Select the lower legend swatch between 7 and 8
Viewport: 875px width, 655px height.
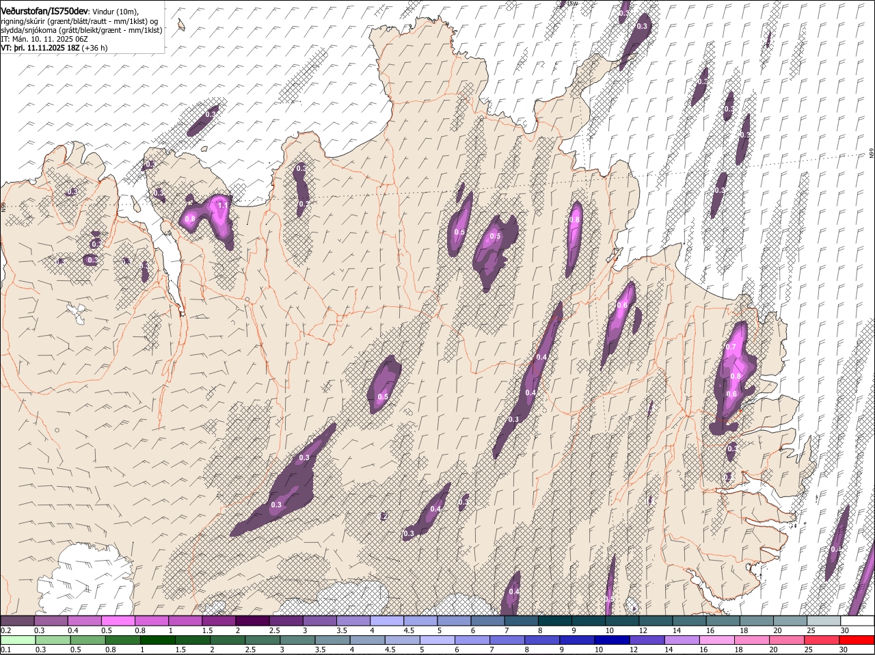coord(509,641)
